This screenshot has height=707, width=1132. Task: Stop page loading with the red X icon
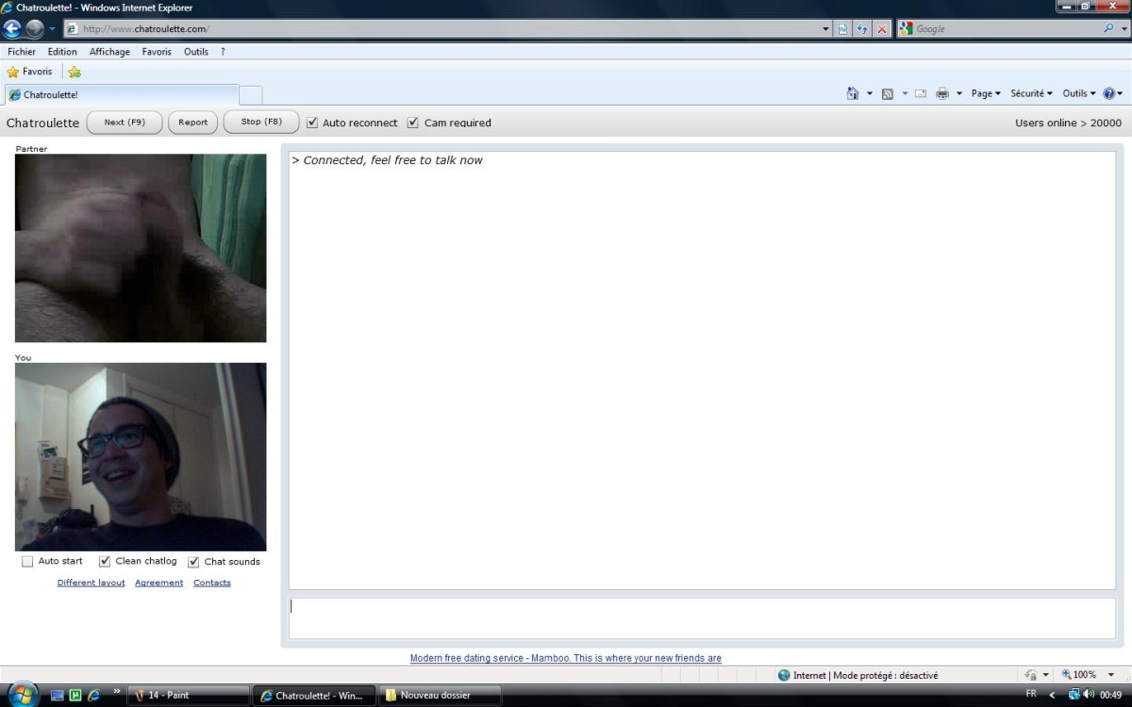tap(882, 29)
